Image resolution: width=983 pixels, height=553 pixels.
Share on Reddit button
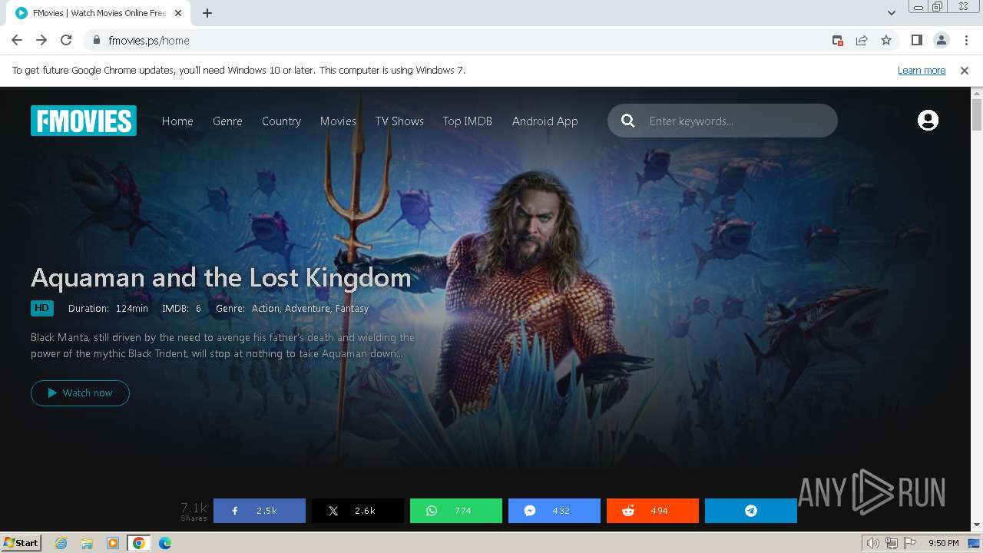click(653, 511)
